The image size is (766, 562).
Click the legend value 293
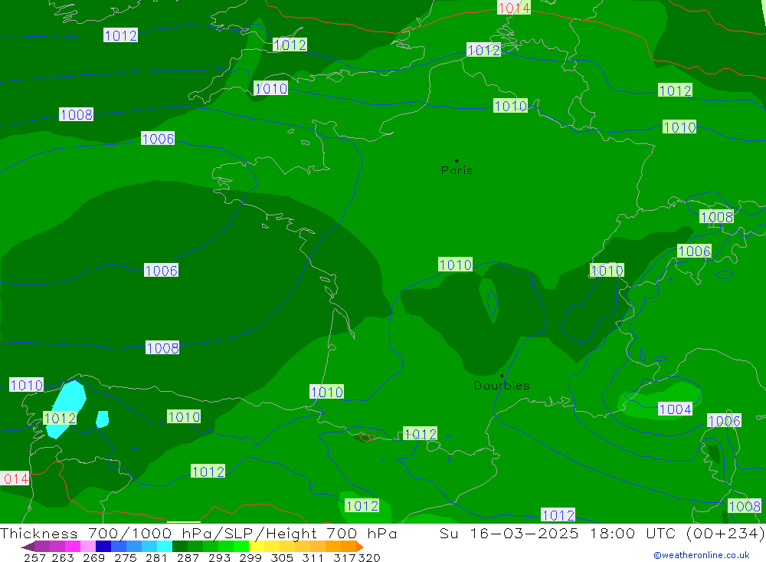tap(219, 557)
